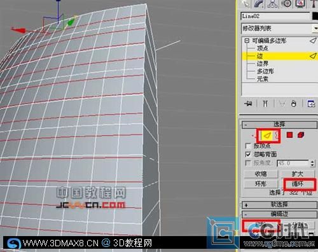Click the Line02 object name field
The height and width of the screenshot is (252, 318).
(275, 17)
